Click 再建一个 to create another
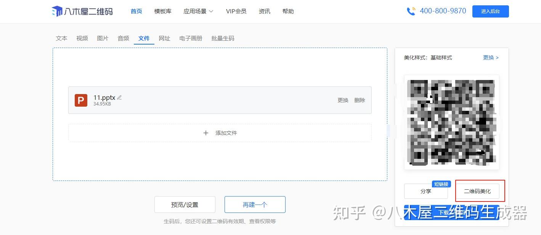The image size is (541, 235). 255,205
